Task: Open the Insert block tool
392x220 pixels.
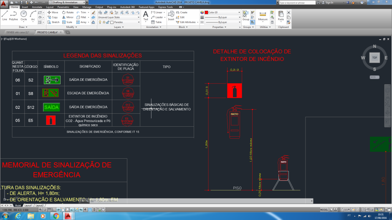Action: coord(171,15)
